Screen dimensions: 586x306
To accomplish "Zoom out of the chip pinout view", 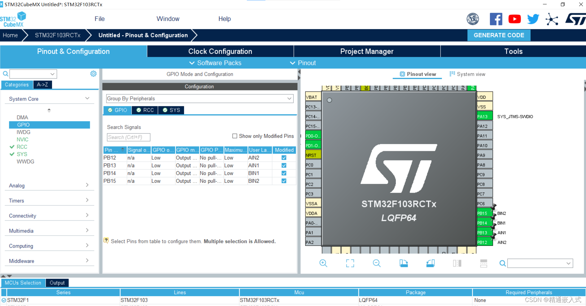I will [x=377, y=263].
